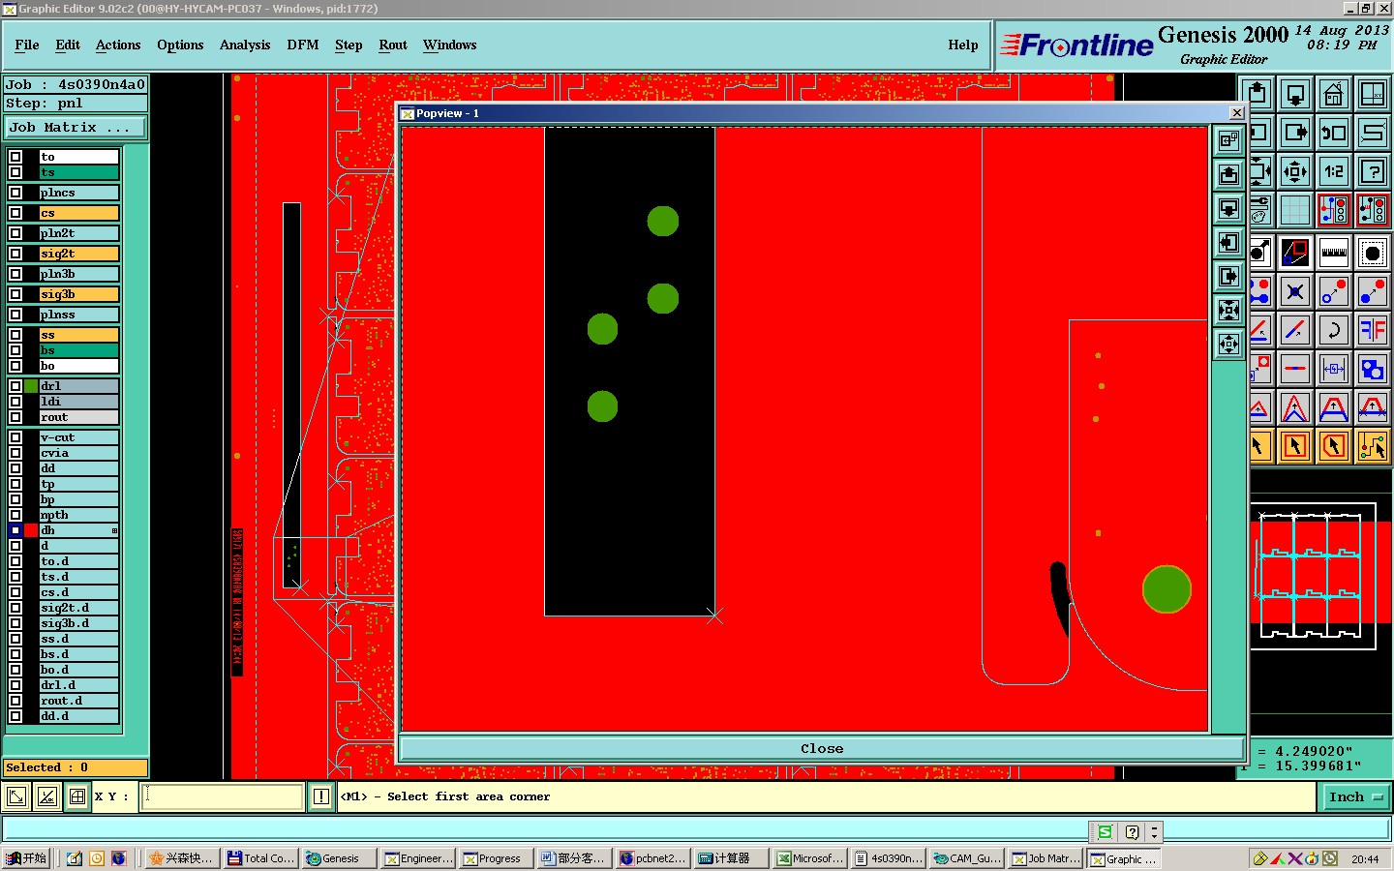1394x871 pixels.
Task: Click the exclamation mark icon in status bar
Action: (321, 796)
